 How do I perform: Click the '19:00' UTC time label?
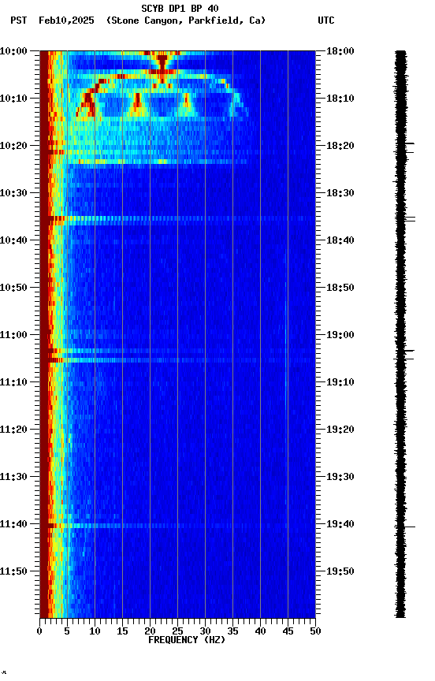[x=340, y=335]
